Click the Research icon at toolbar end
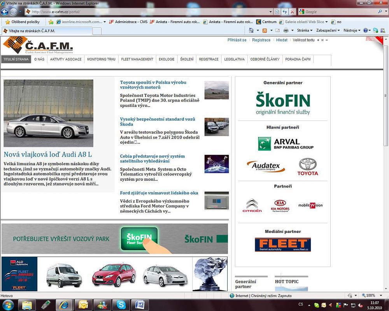This screenshot has height=311, width=389. pyautogui.click(x=383, y=30)
